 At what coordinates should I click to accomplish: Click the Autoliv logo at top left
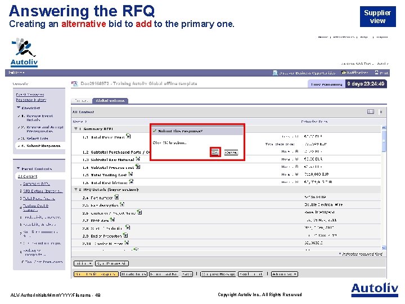coord(24,52)
